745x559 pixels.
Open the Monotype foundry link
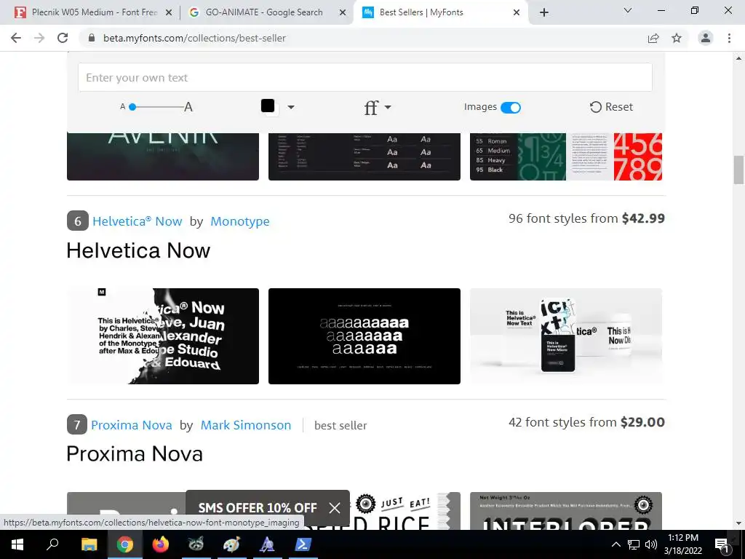click(x=240, y=221)
